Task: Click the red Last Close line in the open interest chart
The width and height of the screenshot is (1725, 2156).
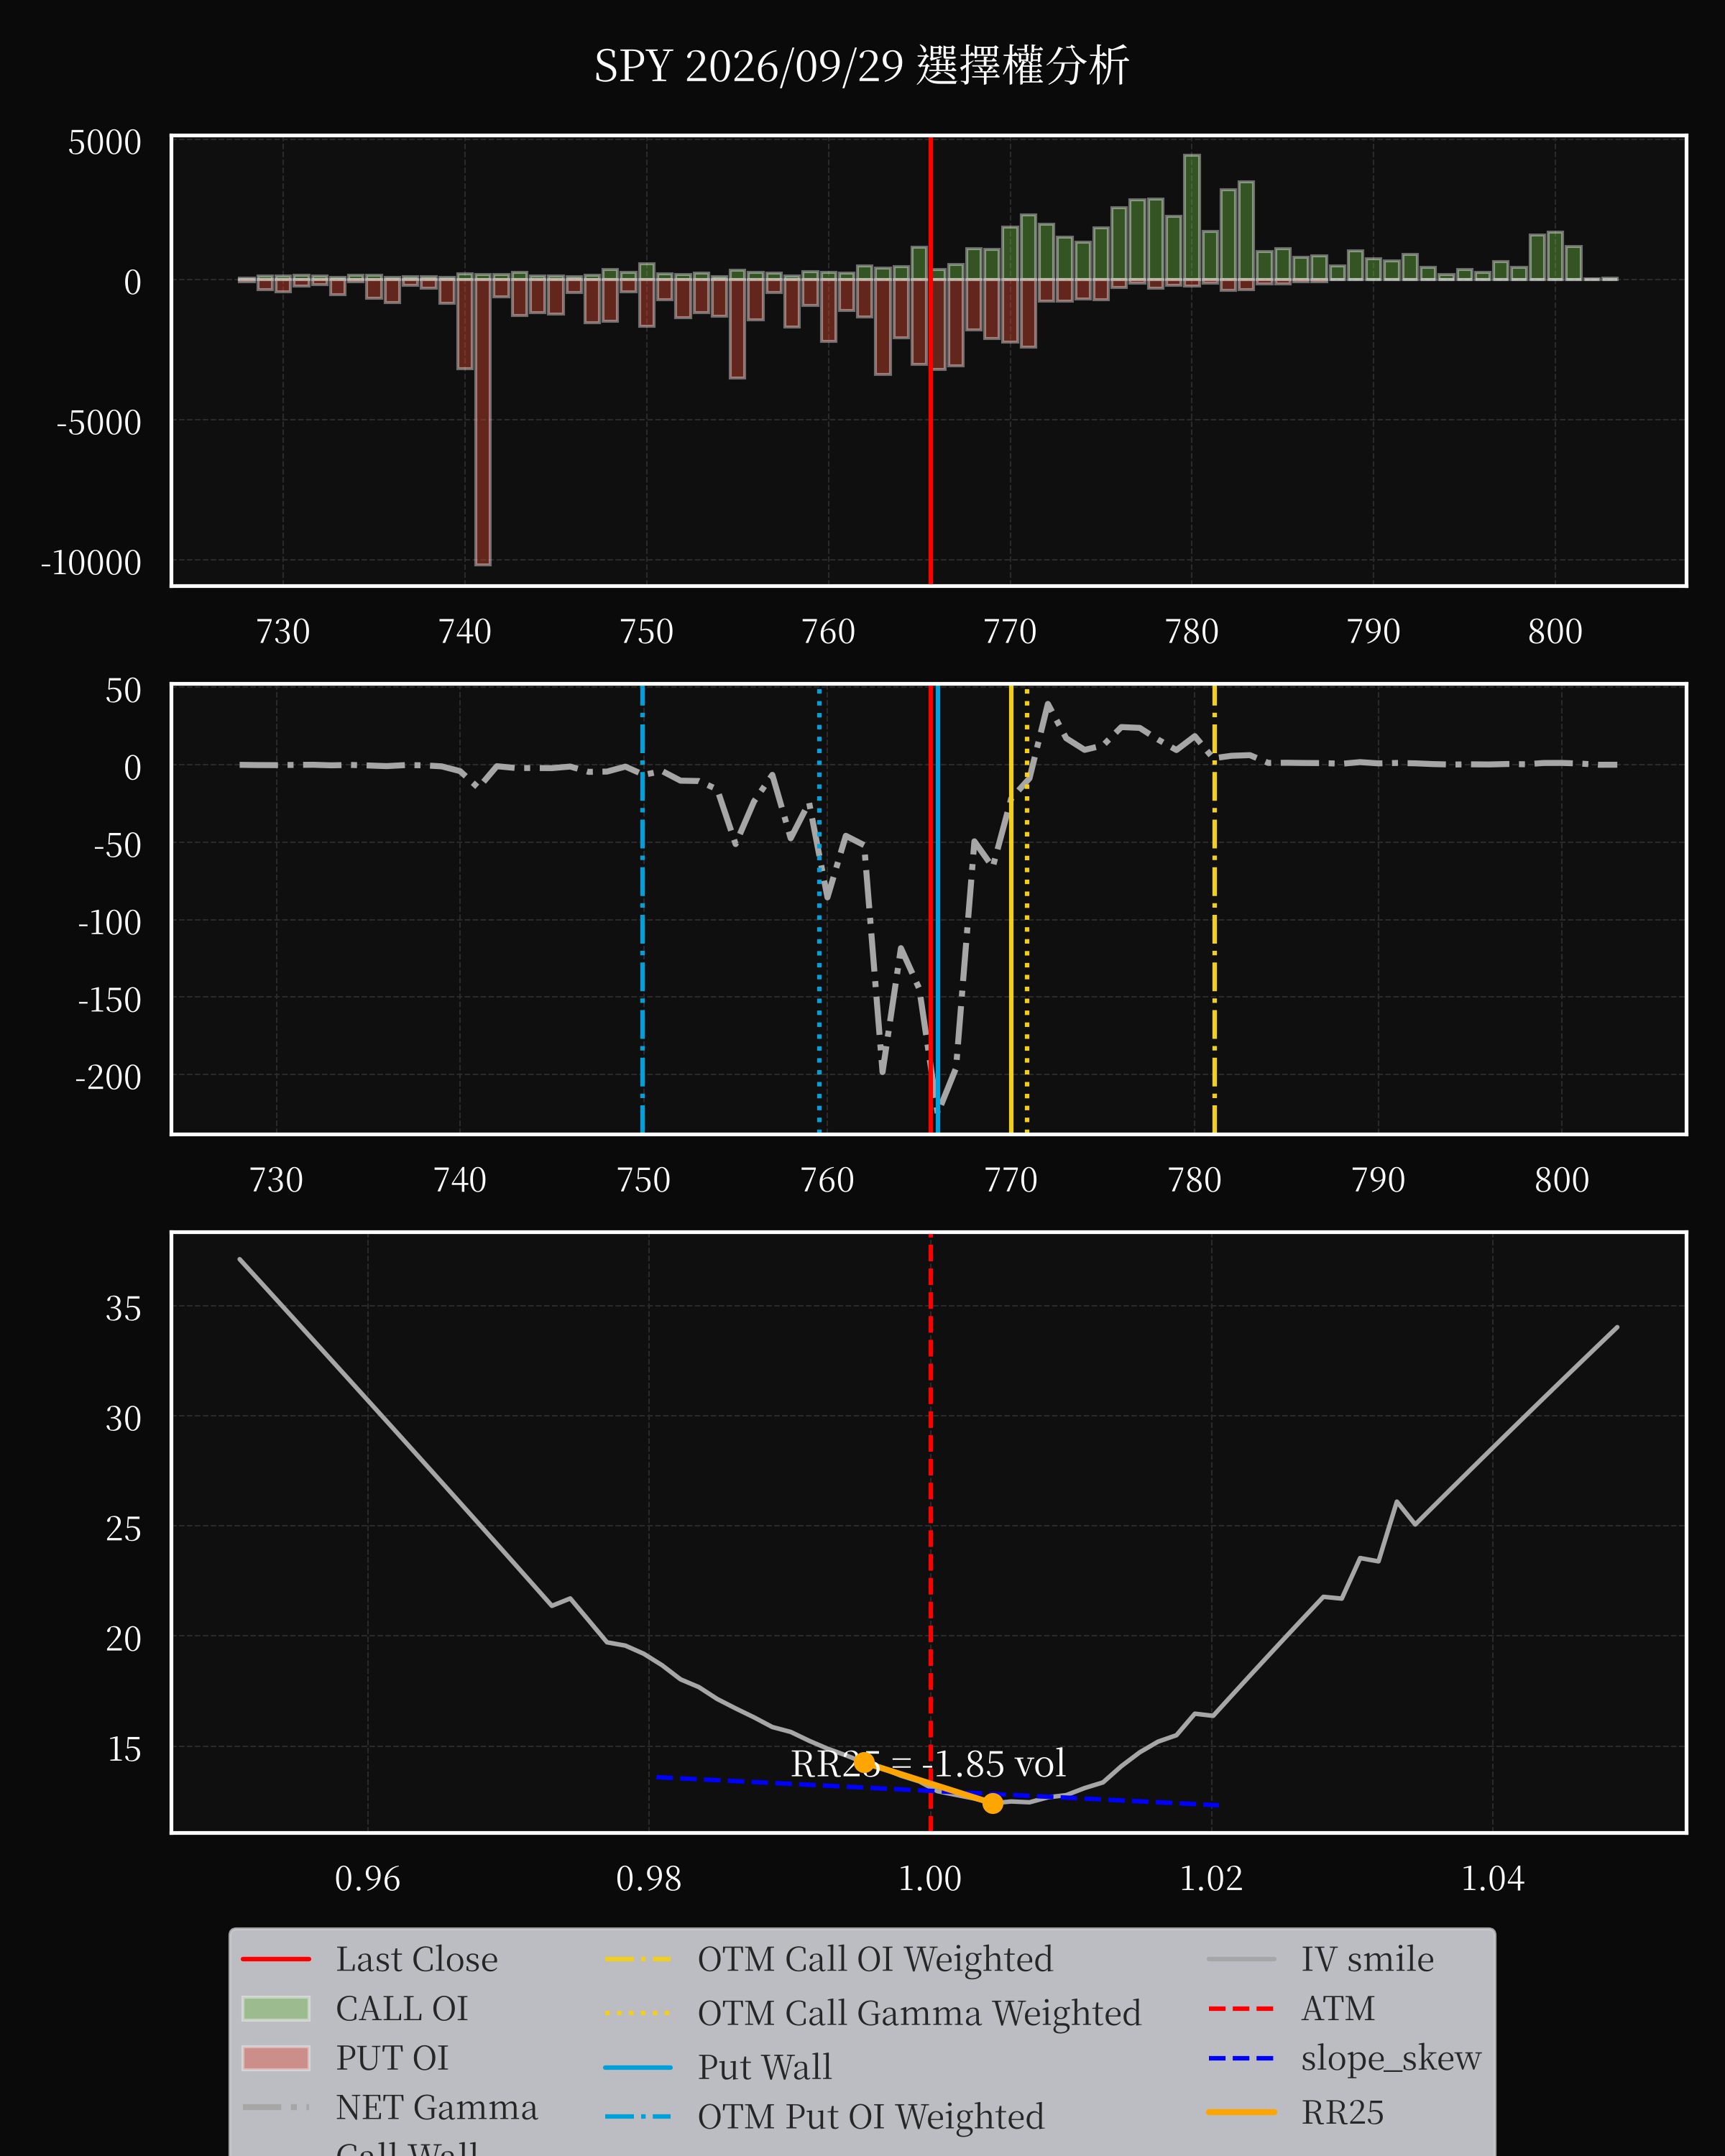Action: pos(931,360)
